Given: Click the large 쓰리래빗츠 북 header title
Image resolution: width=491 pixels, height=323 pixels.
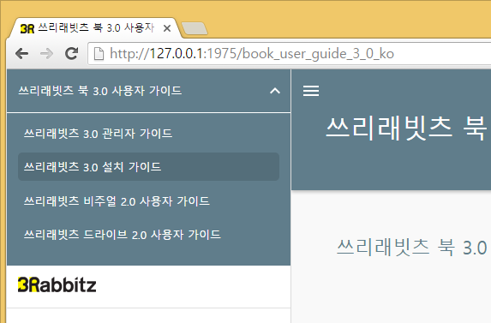Looking at the screenshot, I should [406, 128].
